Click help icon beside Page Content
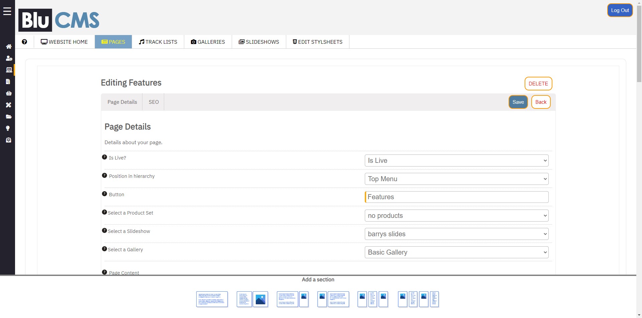 [x=104, y=272]
